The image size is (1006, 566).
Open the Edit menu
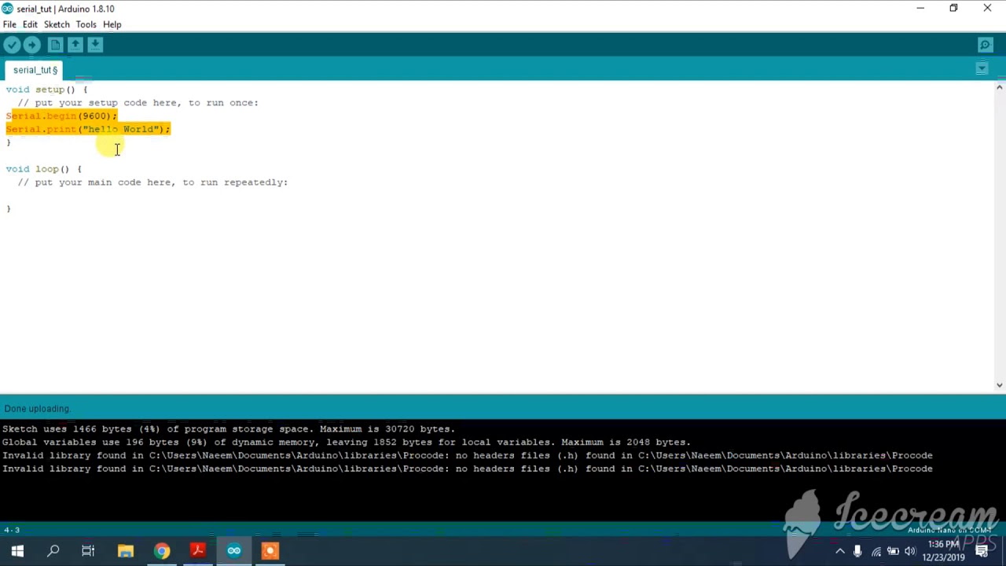point(30,24)
